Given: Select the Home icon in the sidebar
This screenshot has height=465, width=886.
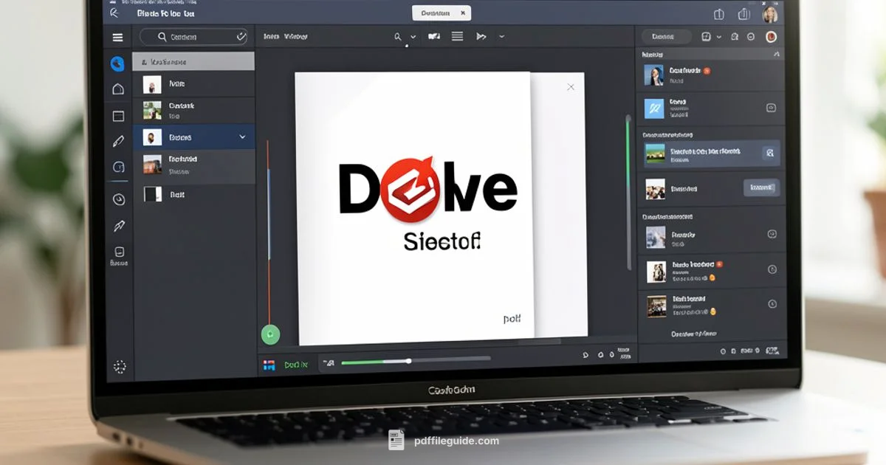Looking at the screenshot, I should point(117,87).
